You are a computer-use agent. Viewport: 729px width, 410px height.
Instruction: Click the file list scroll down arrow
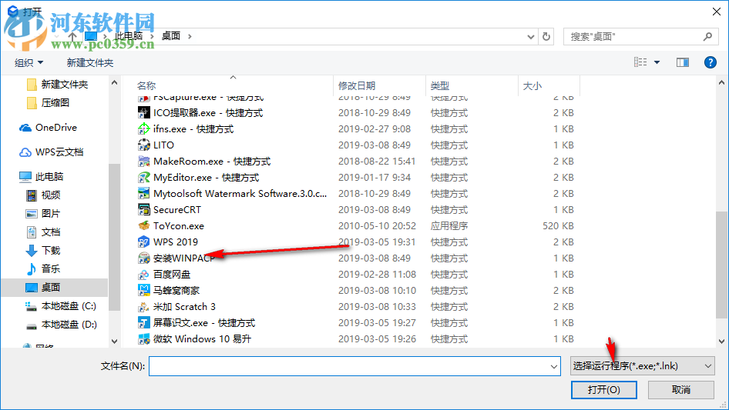721,342
